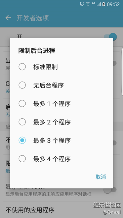Viewport: 123px width, 218px height.
Task: Tap the 开发者选项 page title
Action: click(33, 18)
